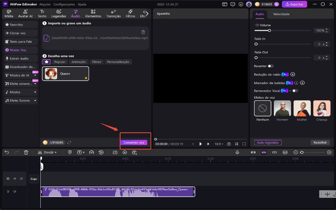Viewport: 336px width, 210px height.
Task: Enter fullscreen preview mode
Action: (x=244, y=144)
